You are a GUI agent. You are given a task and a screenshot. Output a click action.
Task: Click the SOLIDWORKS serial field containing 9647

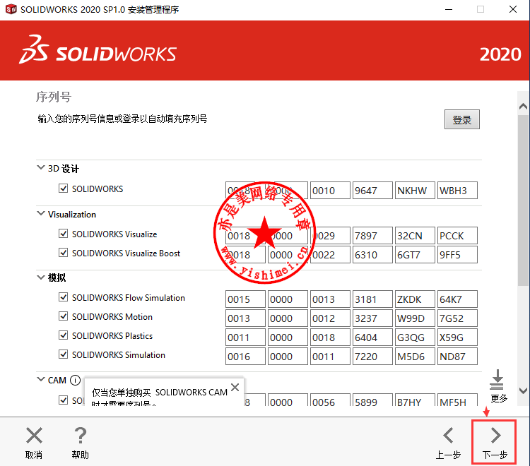point(372,191)
